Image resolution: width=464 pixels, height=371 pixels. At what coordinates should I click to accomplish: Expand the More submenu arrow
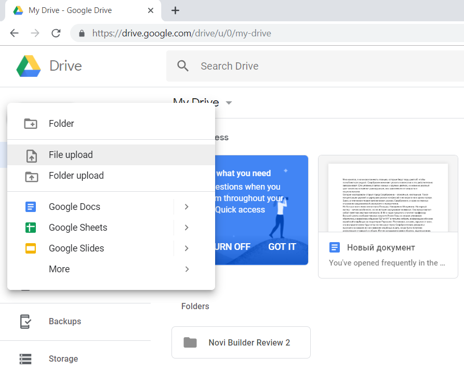click(x=187, y=269)
